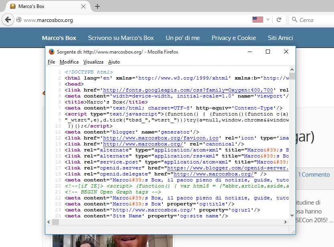Open blogger.com openid-server link on line 17
The width and height of the screenshot is (334, 247).
228,168
